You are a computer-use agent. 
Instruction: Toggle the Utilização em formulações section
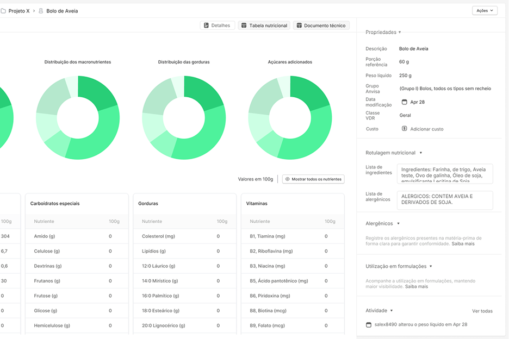[x=431, y=267]
